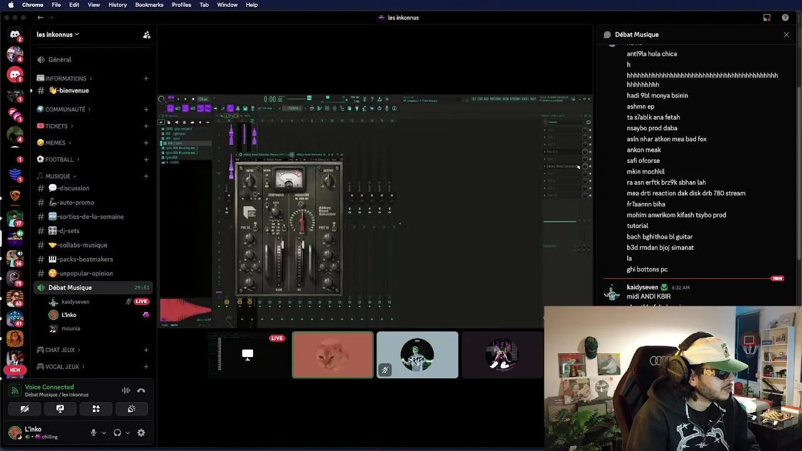Expand the CHAT JEUX category
The height and width of the screenshot is (451, 802).
click(x=59, y=350)
